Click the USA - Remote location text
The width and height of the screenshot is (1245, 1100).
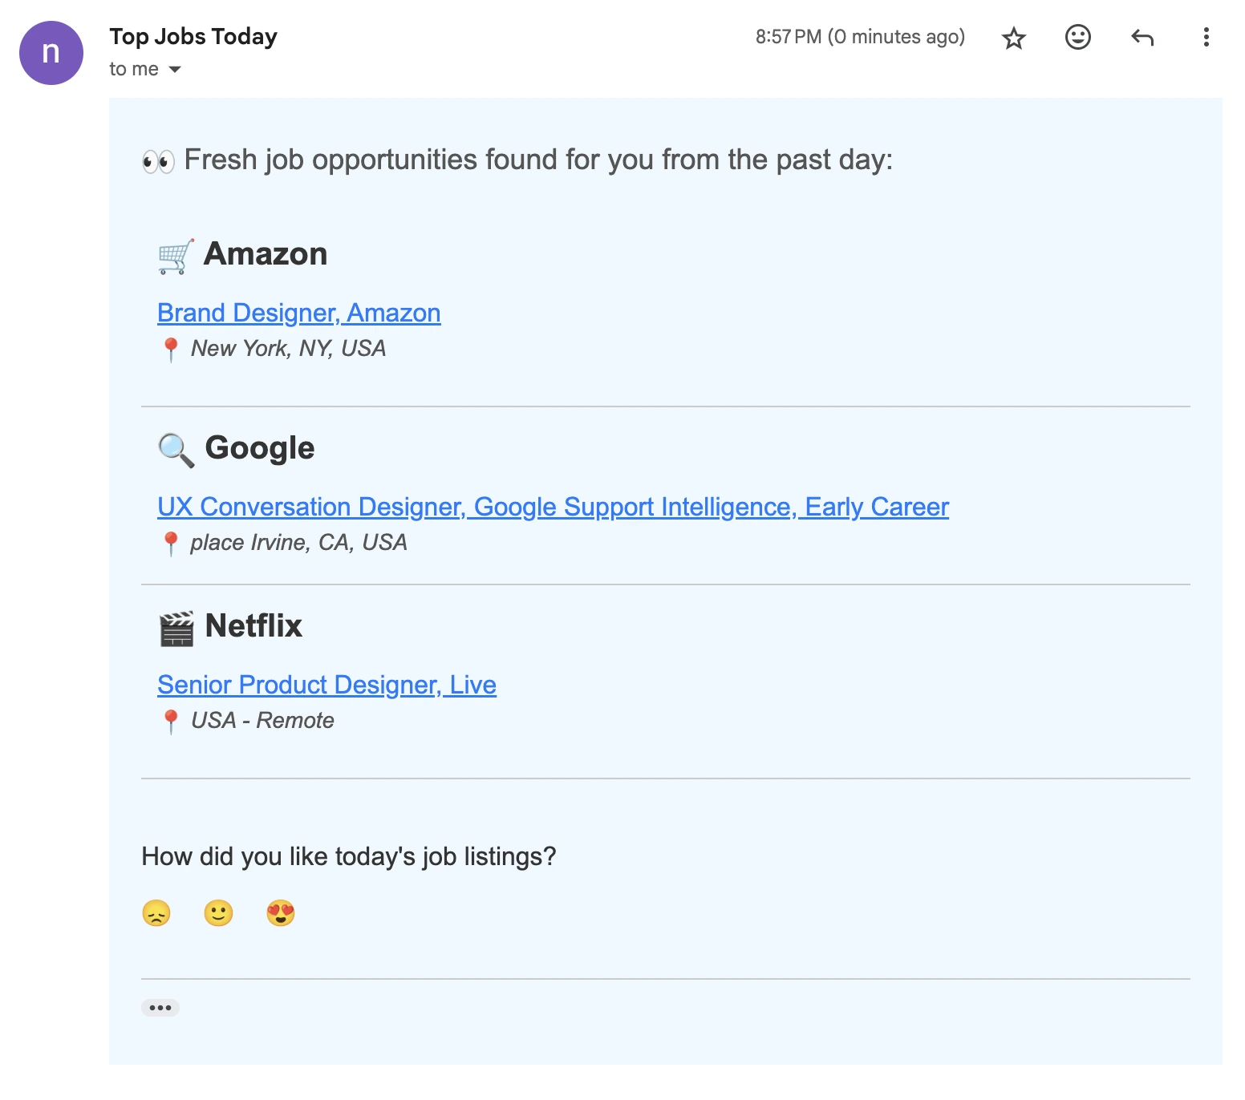(x=262, y=720)
